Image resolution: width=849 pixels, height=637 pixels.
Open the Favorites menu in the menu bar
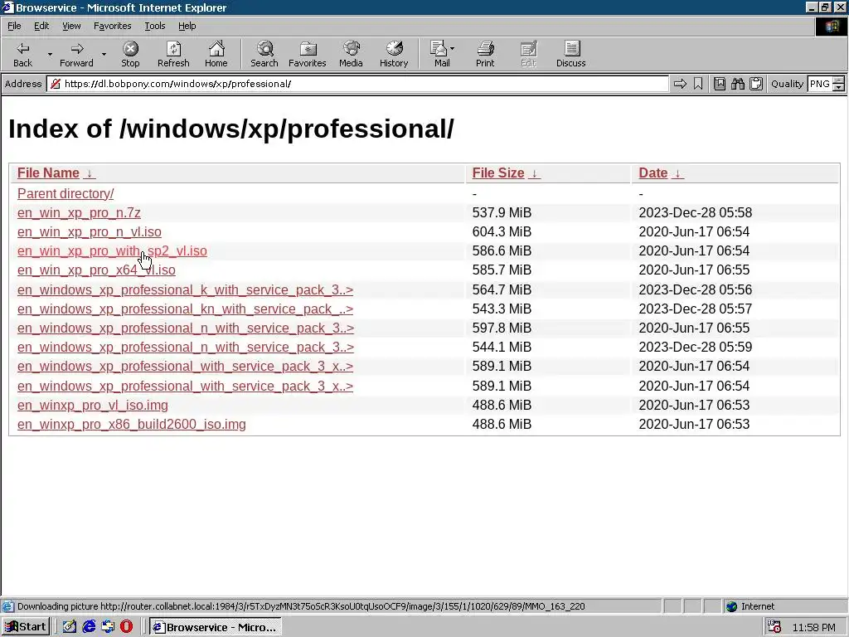(112, 26)
